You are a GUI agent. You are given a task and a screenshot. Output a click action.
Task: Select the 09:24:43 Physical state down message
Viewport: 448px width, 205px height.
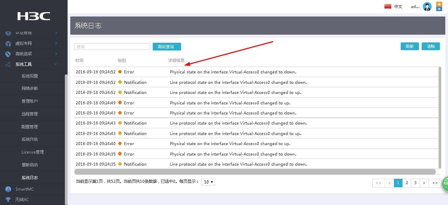(x=233, y=113)
